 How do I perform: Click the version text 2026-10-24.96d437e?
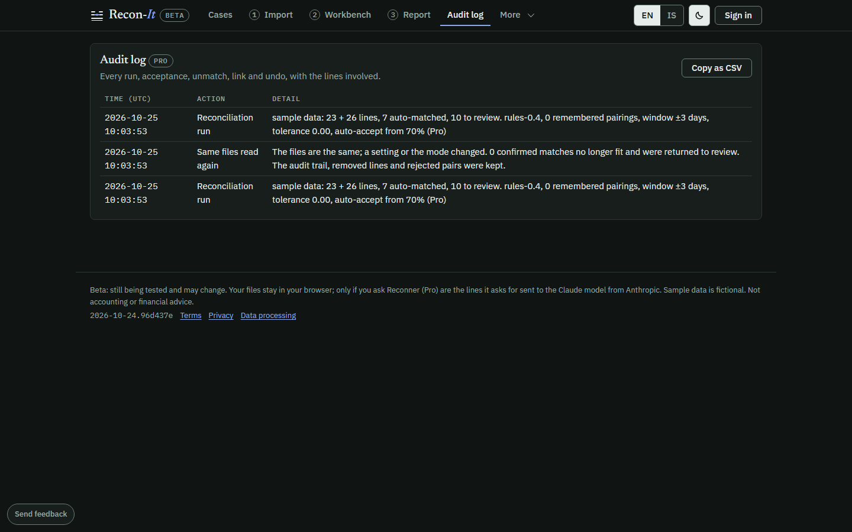click(x=131, y=316)
